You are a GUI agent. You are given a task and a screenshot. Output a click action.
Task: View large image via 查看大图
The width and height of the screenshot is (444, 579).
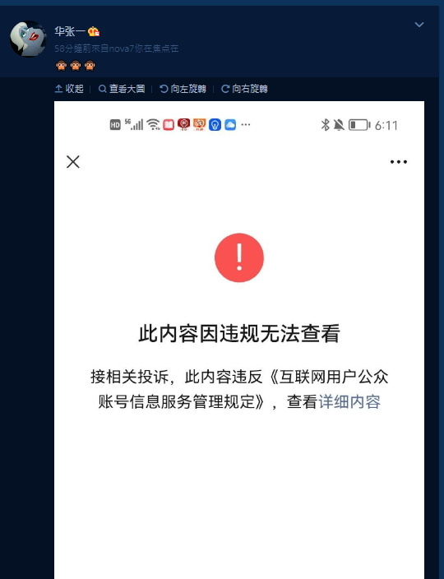[x=122, y=89]
